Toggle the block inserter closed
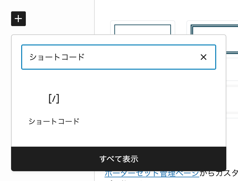The height and width of the screenshot is (181, 238). pos(18,19)
